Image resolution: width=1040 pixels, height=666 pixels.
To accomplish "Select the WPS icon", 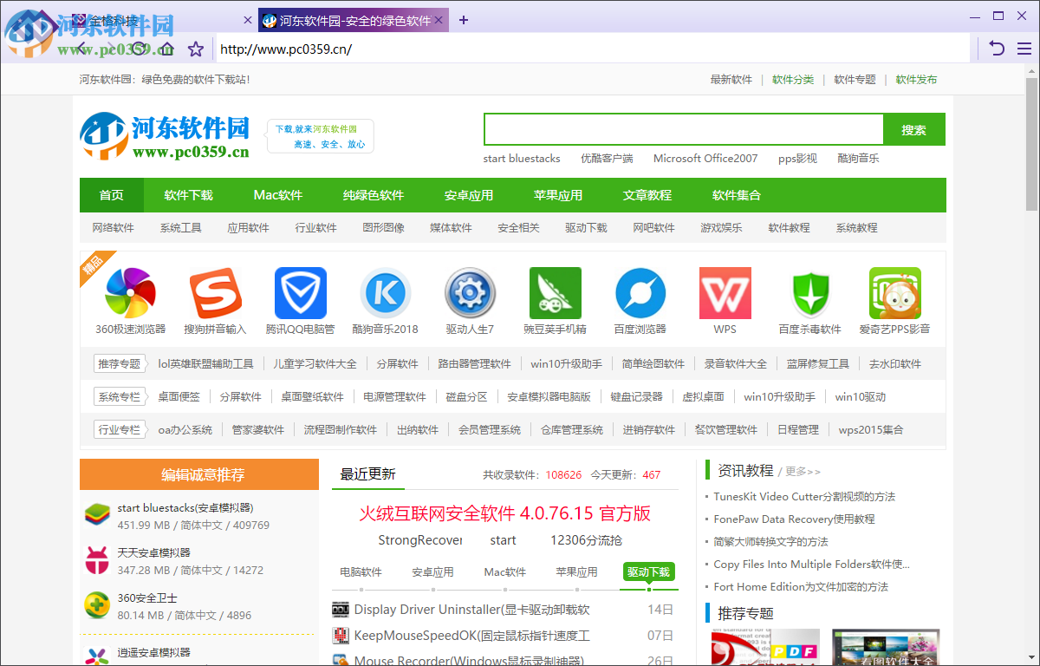I will pyautogui.click(x=725, y=293).
